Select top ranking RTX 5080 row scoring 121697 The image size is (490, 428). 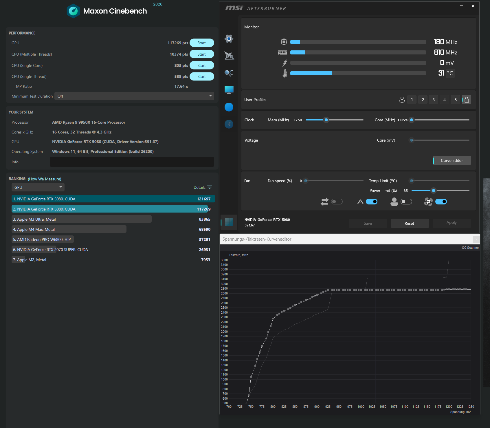pyautogui.click(x=113, y=199)
